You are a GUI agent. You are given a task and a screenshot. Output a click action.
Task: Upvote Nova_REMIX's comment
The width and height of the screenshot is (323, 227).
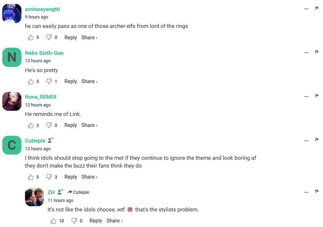pyautogui.click(x=31, y=125)
